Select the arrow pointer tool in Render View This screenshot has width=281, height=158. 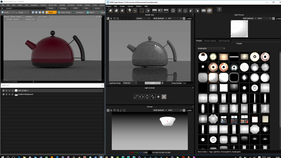111,18
